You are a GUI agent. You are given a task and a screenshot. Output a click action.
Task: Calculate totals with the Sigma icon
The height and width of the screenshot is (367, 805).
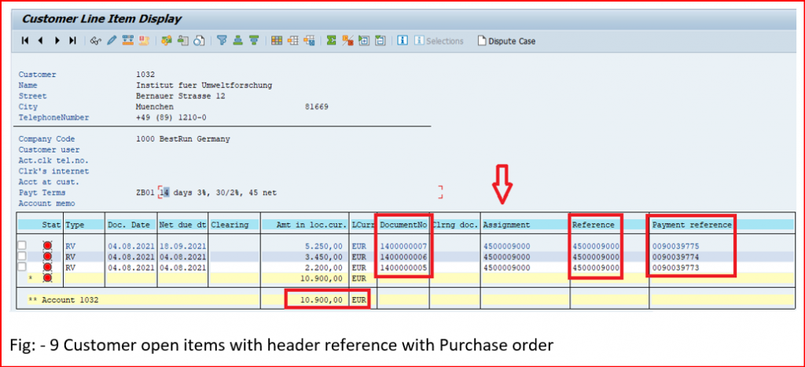point(332,41)
